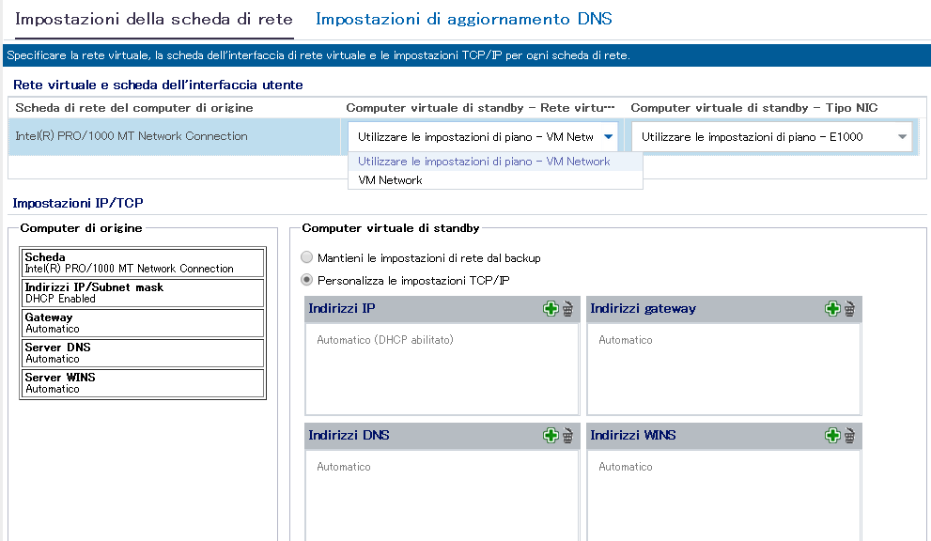Select Personalizza le impostazioni TCP/IP option
Screen dimensions: 931x541
[306, 280]
